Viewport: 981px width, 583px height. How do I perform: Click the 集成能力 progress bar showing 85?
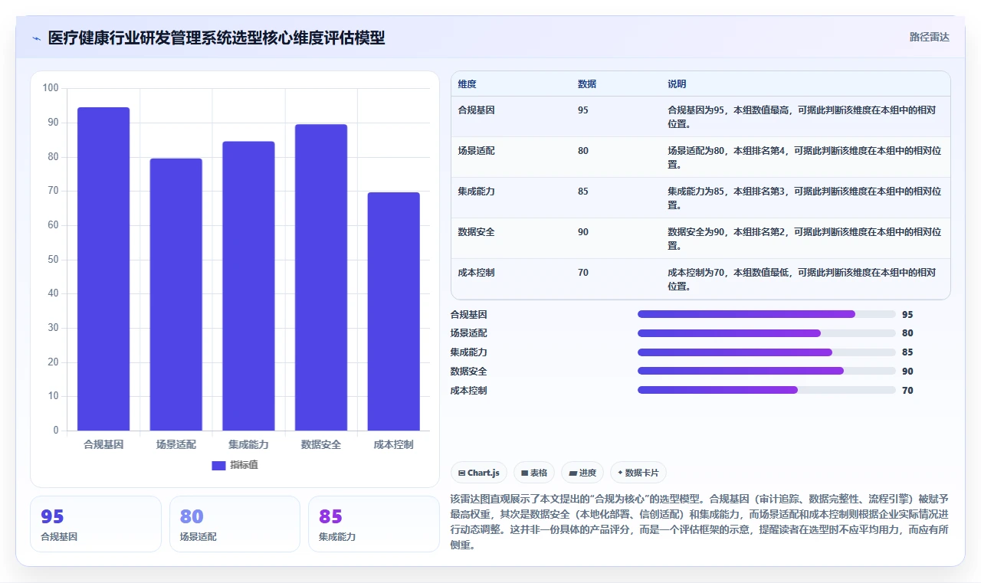[x=766, y=352]
